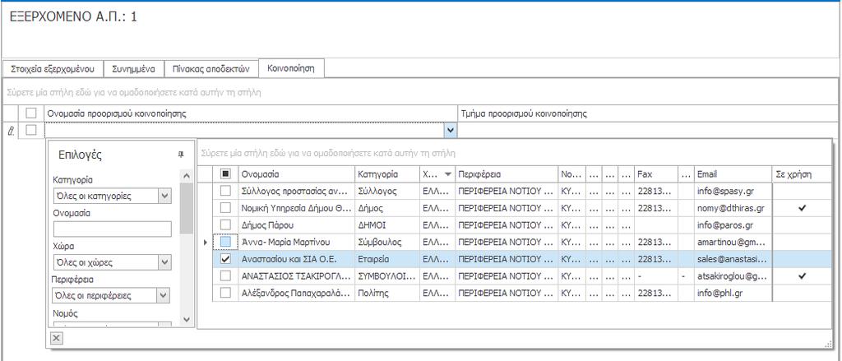Tick the checkbox for Δήμος Πάρου row

point(225,225)
